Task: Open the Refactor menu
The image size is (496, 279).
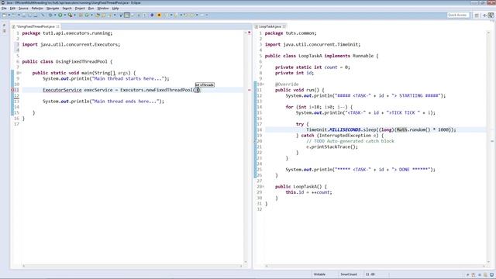Action: (37, 9)
